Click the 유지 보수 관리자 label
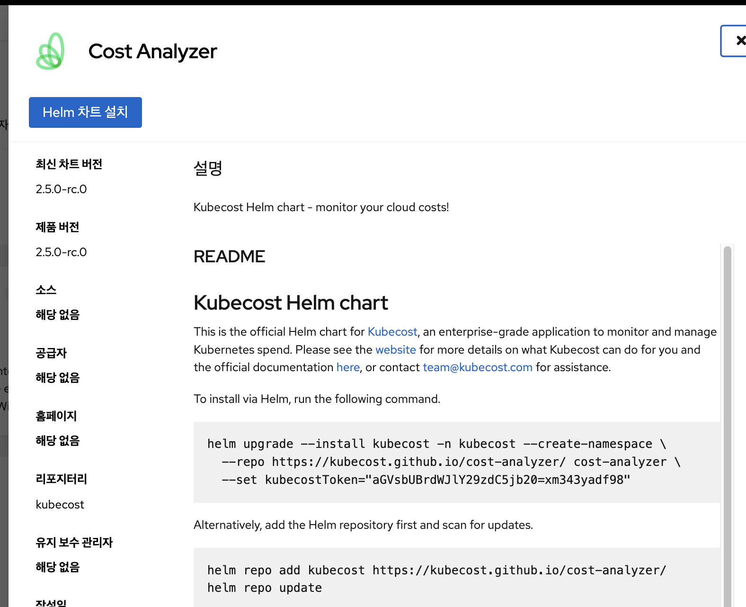The width and height of the screenshot is (746, 607). click(74, 542)
